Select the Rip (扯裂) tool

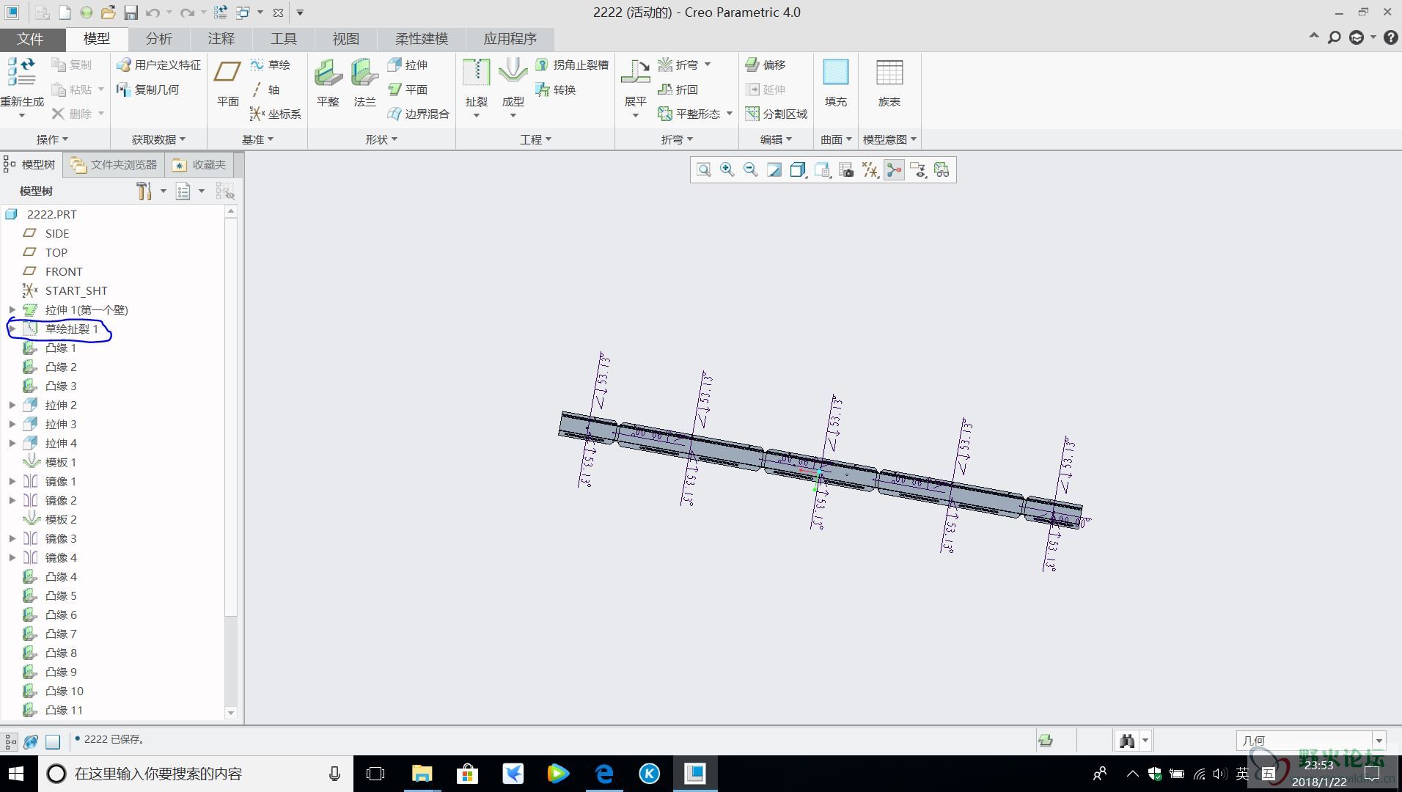[476, 84]
